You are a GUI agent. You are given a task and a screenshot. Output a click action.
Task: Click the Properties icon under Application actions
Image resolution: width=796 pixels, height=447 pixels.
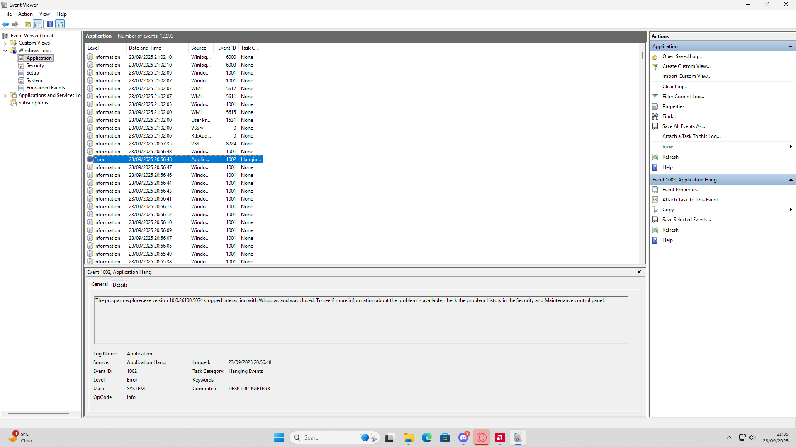tap(655, 106)
